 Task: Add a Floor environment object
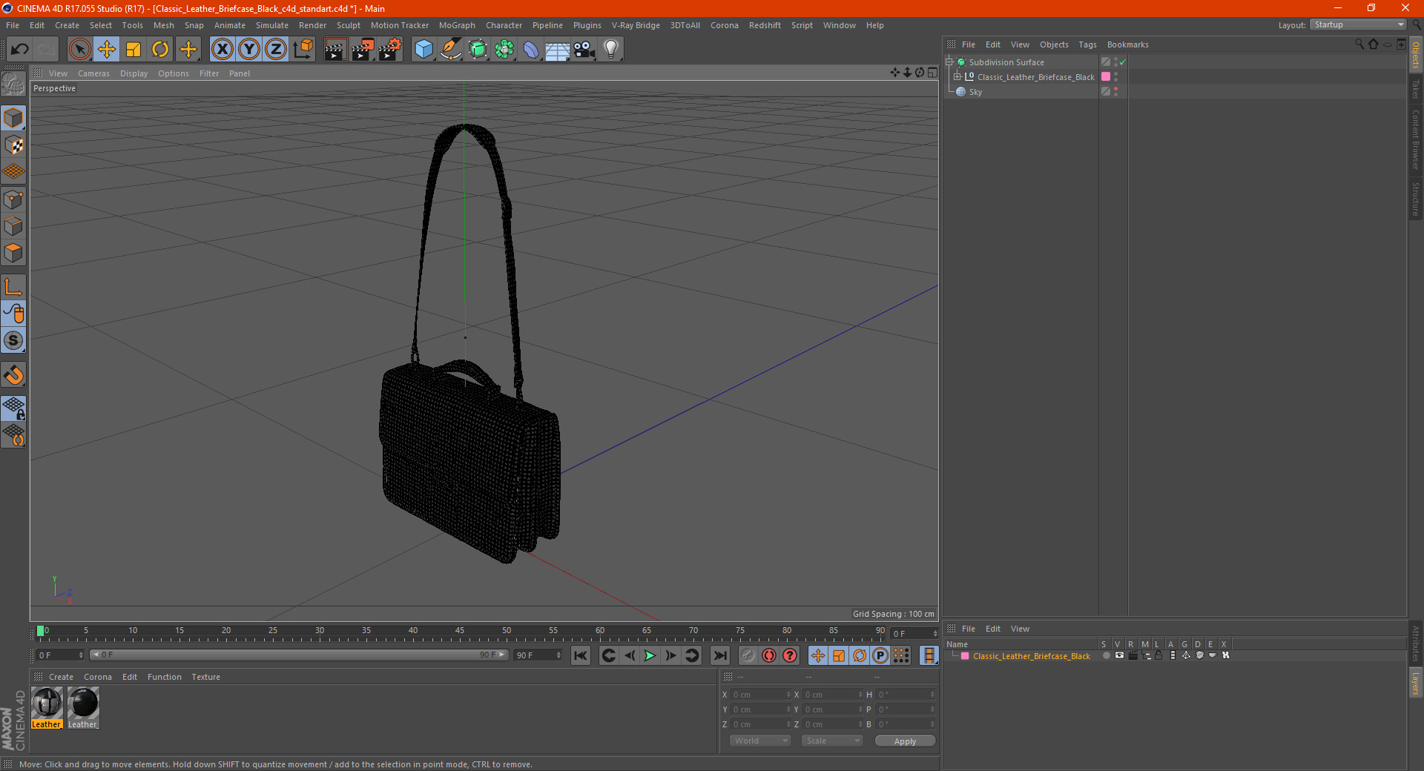[x=558, y=50]
